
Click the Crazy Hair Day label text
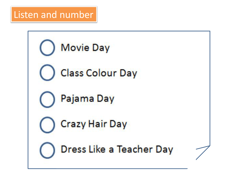click(x=94, y=124)
